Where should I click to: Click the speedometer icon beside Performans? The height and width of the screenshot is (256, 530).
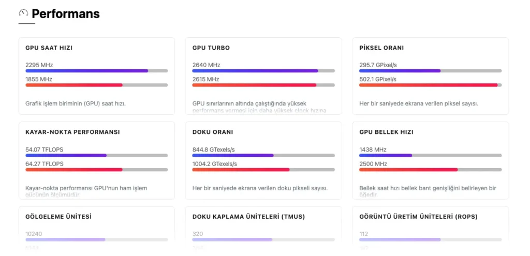click(23, 13)
